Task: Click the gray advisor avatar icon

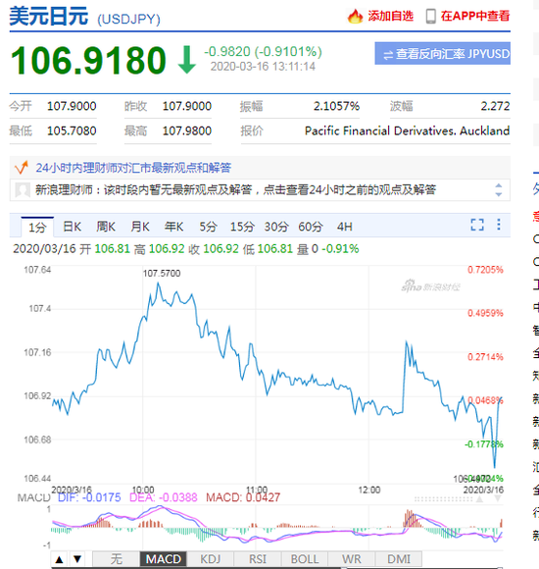Action: [x=23, y=189]
